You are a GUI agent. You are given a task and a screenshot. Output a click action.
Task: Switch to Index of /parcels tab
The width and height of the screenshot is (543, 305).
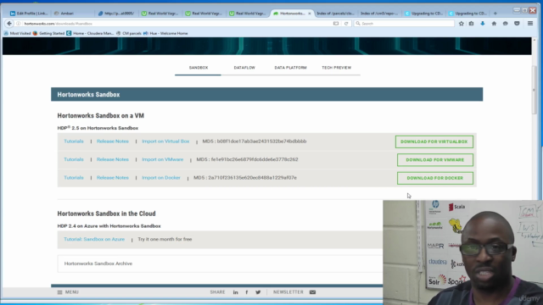(336, 14)
